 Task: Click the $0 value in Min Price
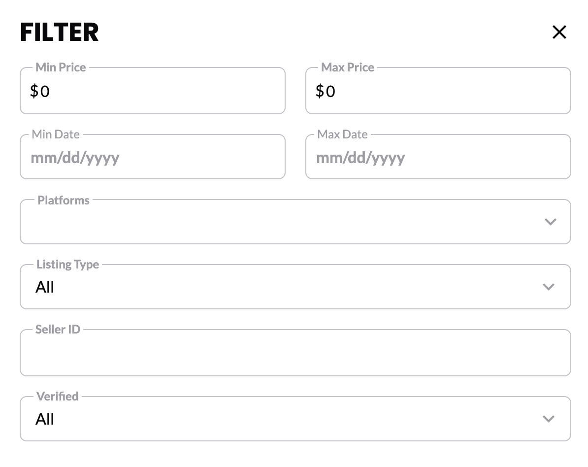(x=40, y=91)
